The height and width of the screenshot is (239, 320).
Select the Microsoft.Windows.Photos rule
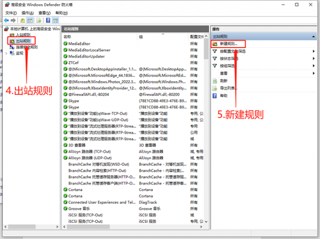coord(102,82)
